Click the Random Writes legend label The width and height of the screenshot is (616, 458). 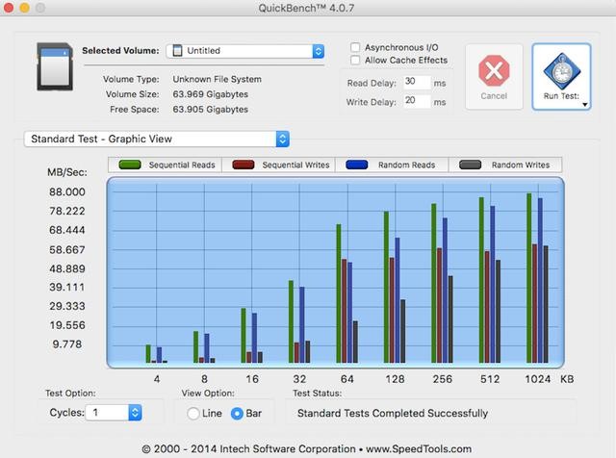tap(521, 165)
